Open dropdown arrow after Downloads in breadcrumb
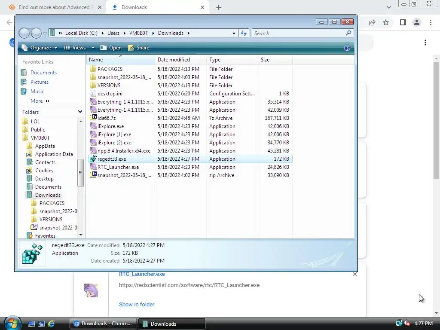Screen dimensions: 440x330 tap(188, 33)
